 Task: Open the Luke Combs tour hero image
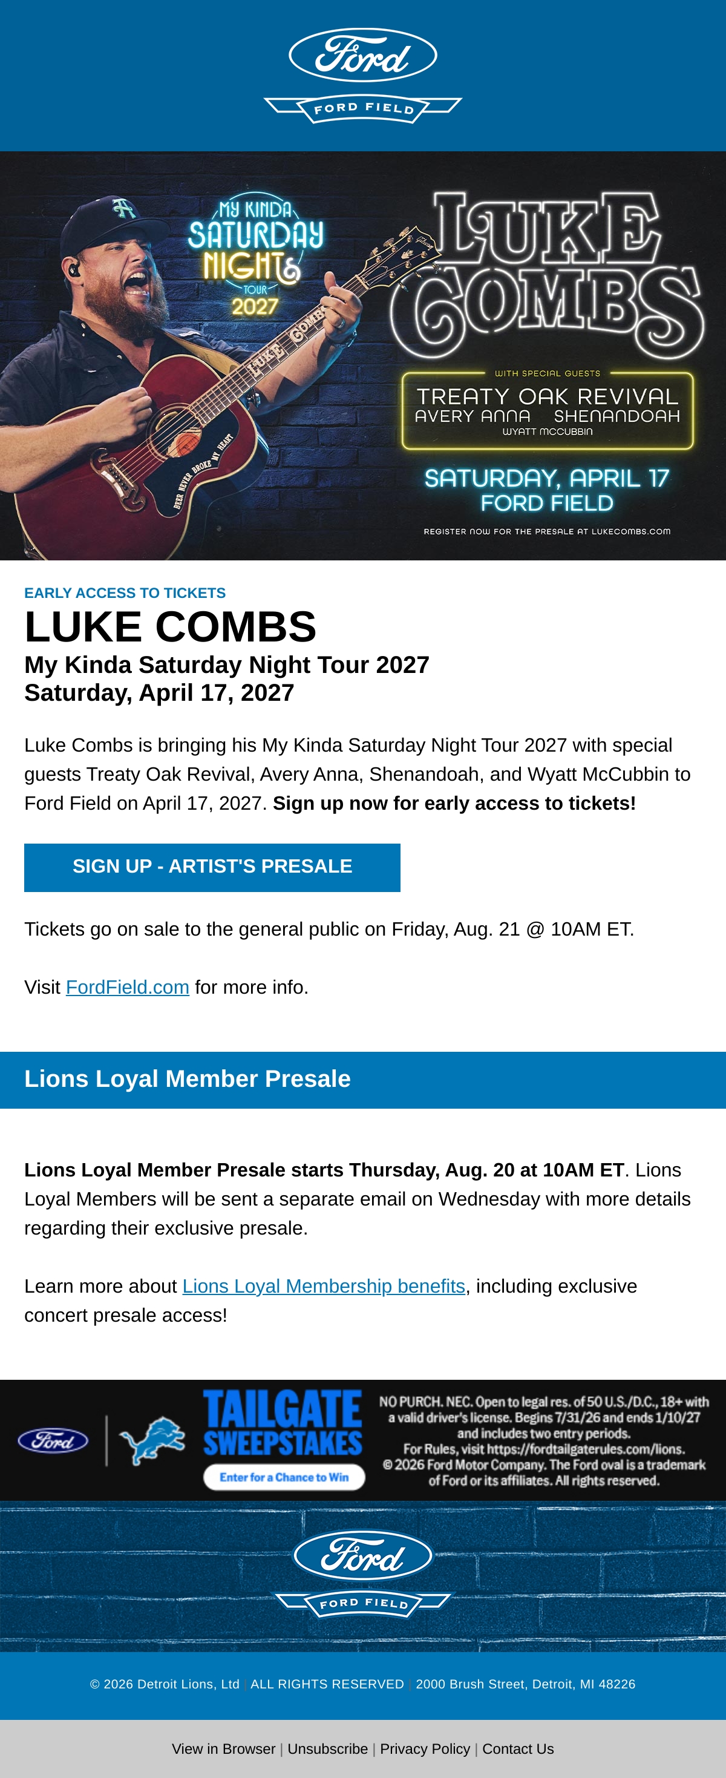tap(363, 355)
